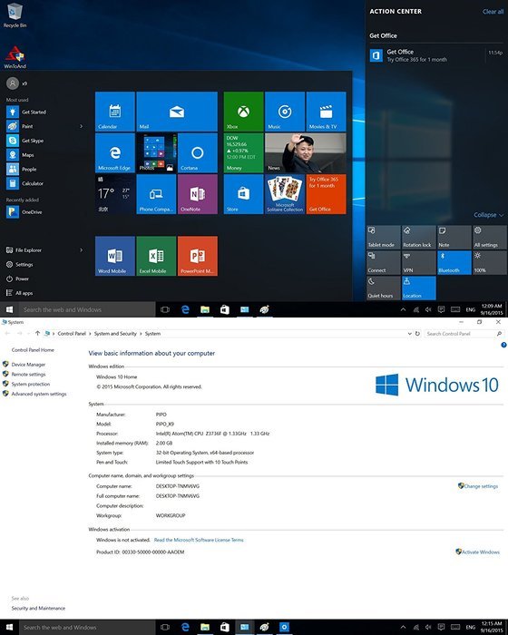Screen dimensions: 508x635
Task: Toggle Bluetooth quick action off
Action: click(x=454, y=262)
